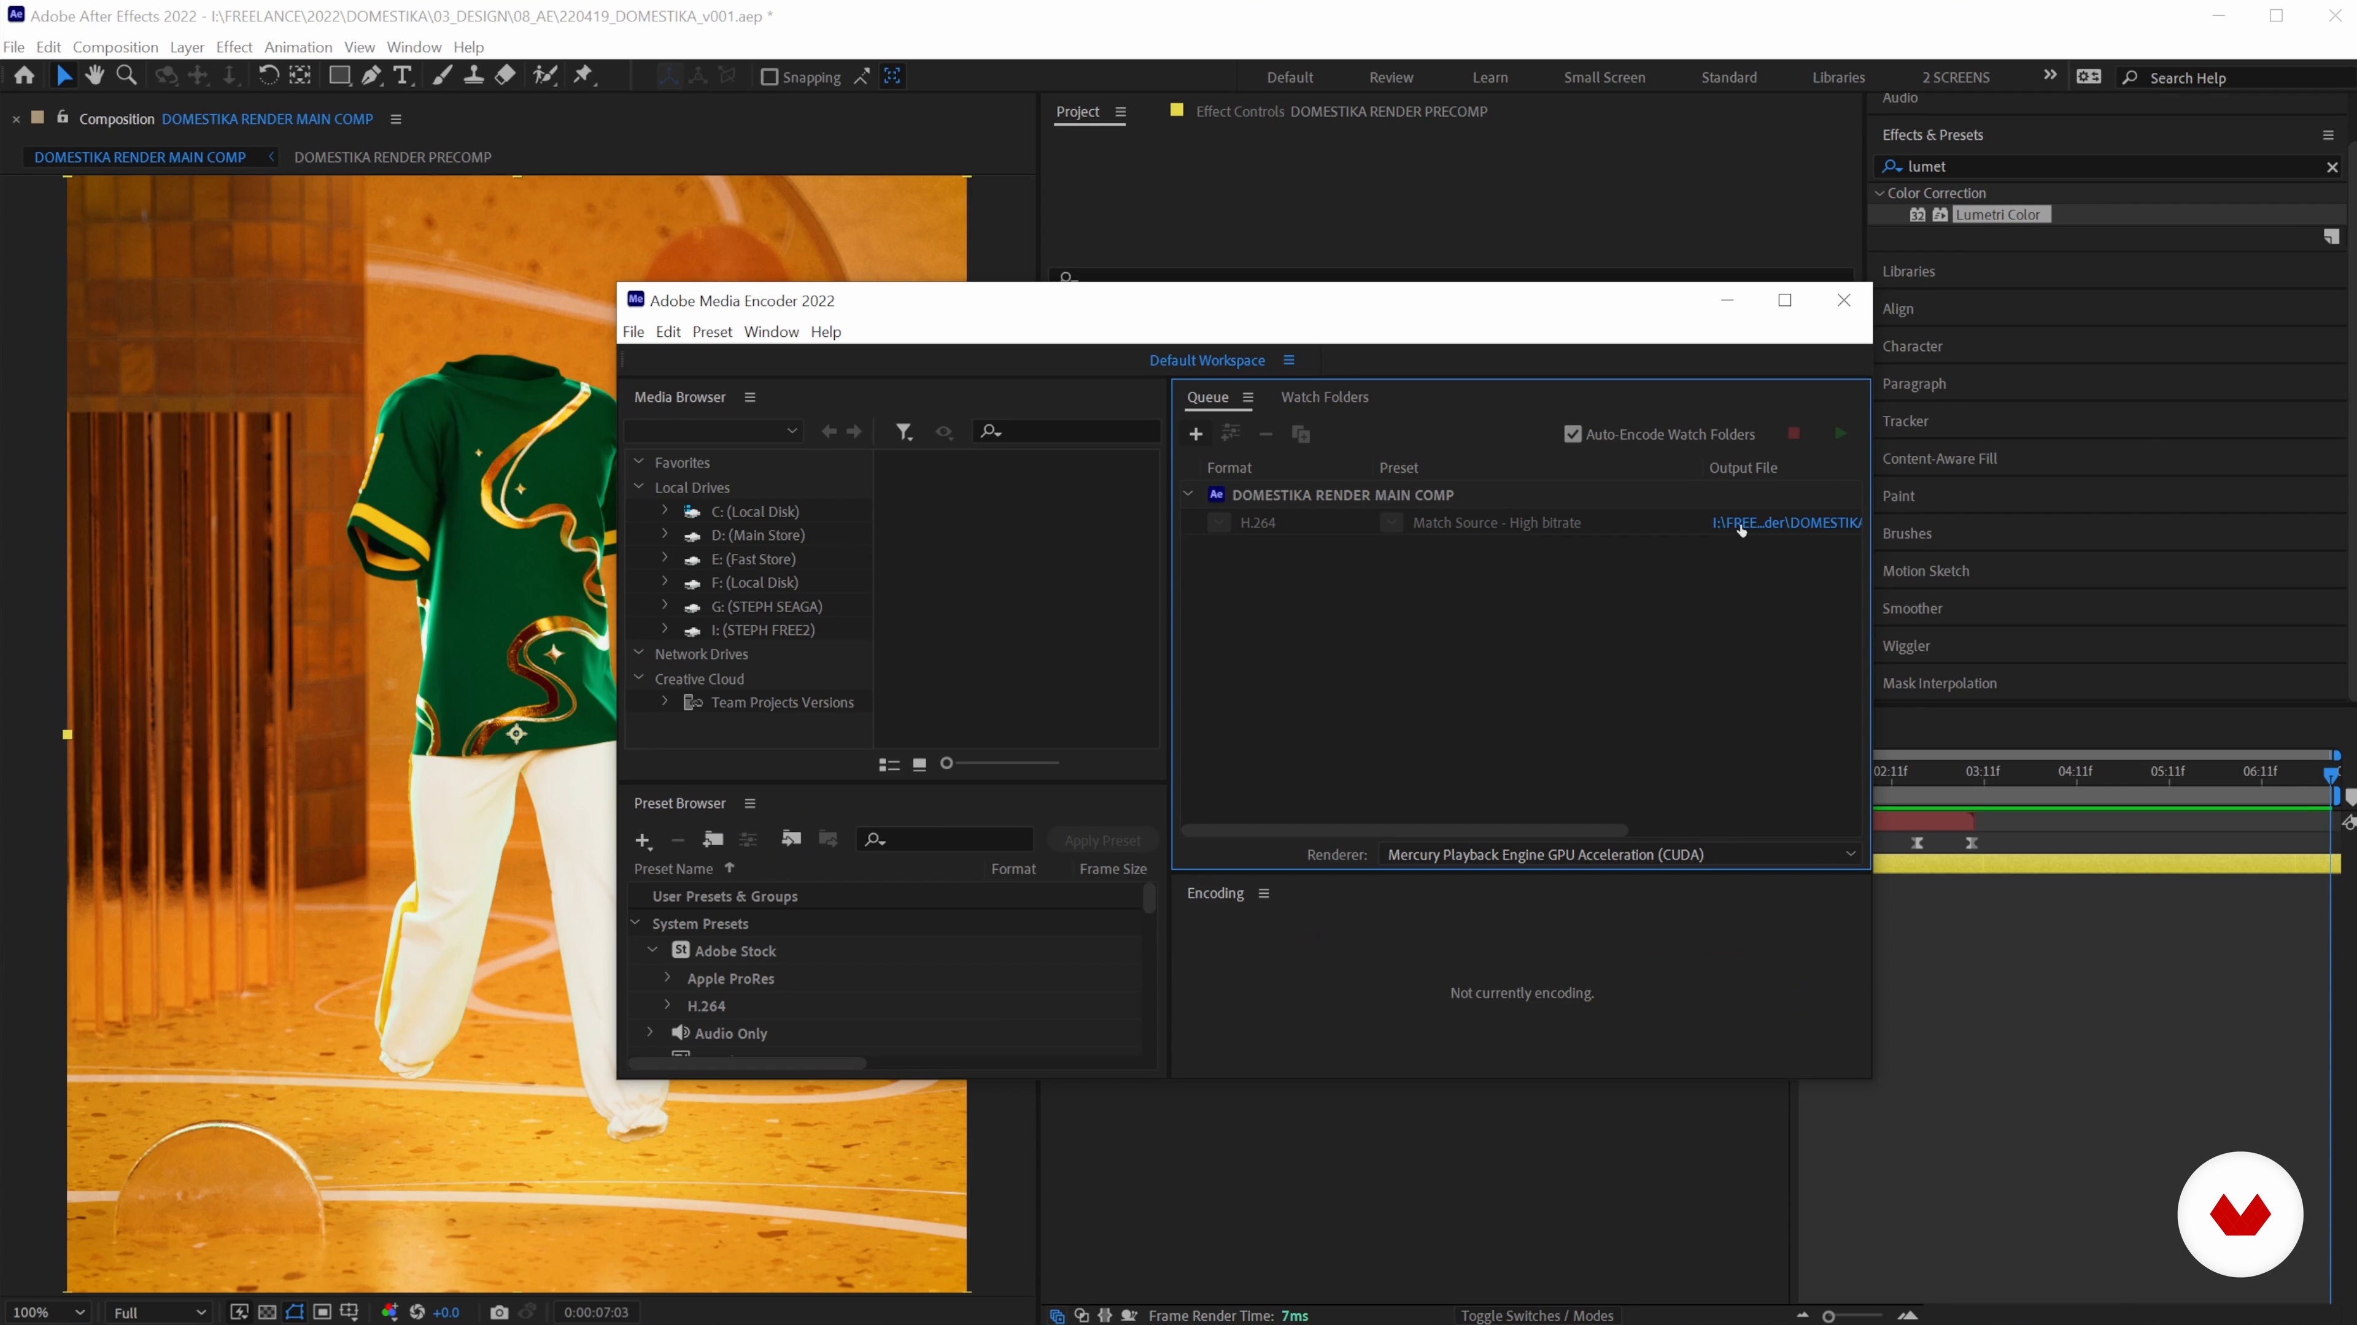Switch to the Watch Folders tab
The height and width of the screenshot is (1325, 2357).
(1325, 397)
